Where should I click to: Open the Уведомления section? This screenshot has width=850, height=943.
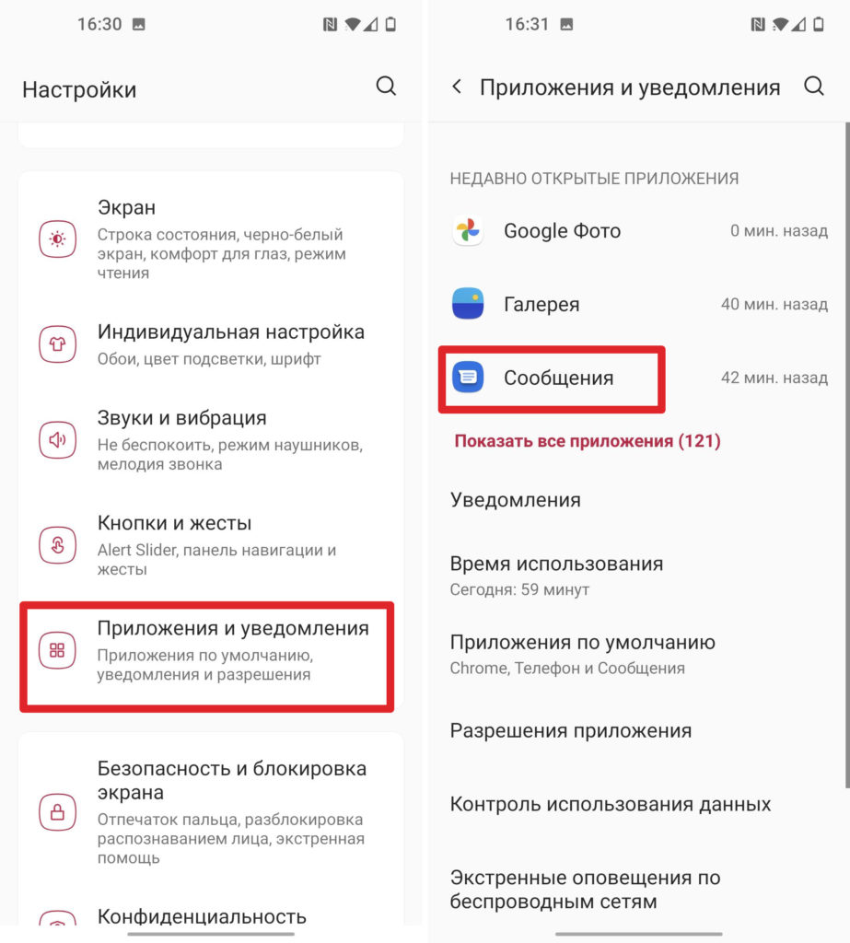[x=637, y=500]
